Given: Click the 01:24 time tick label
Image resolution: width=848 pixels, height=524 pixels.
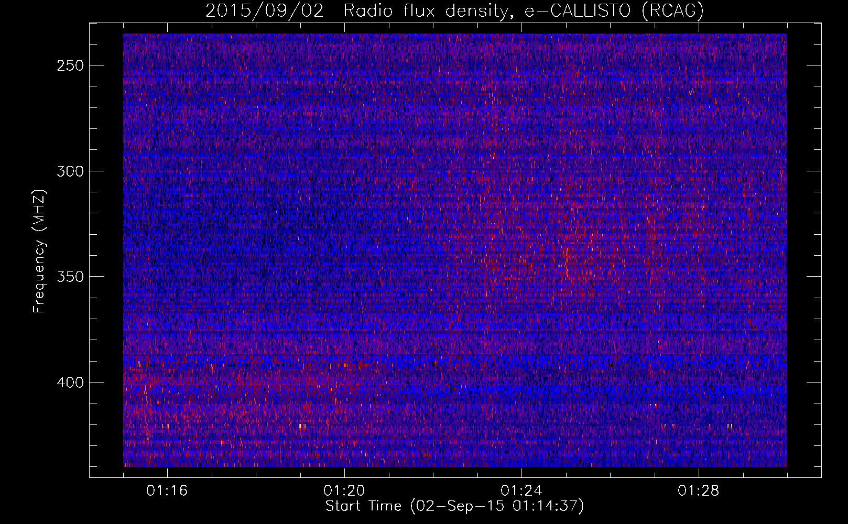Looking at the screenshot, I should pyautogui.click(x=521, y=490).
